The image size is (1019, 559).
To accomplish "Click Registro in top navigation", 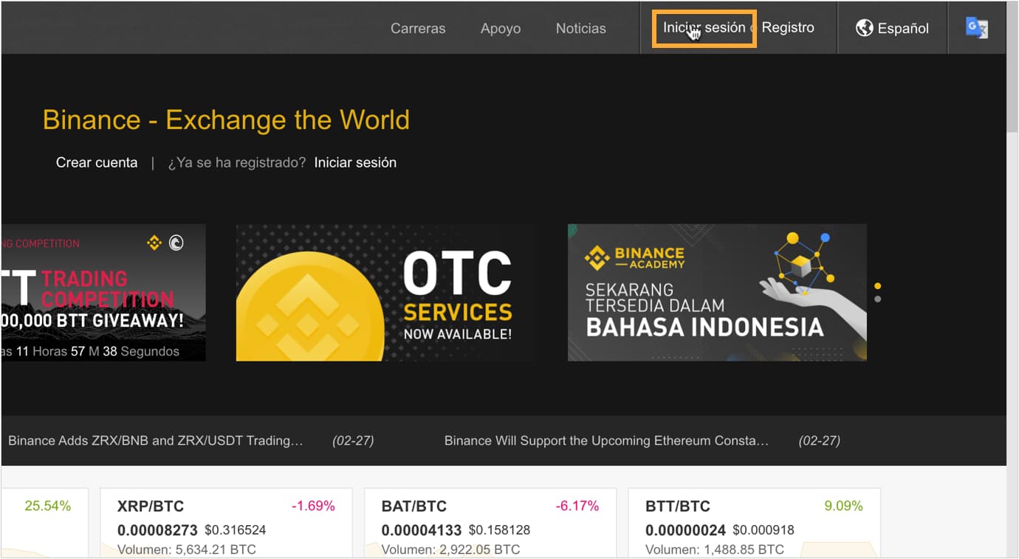I will [788, 27].
